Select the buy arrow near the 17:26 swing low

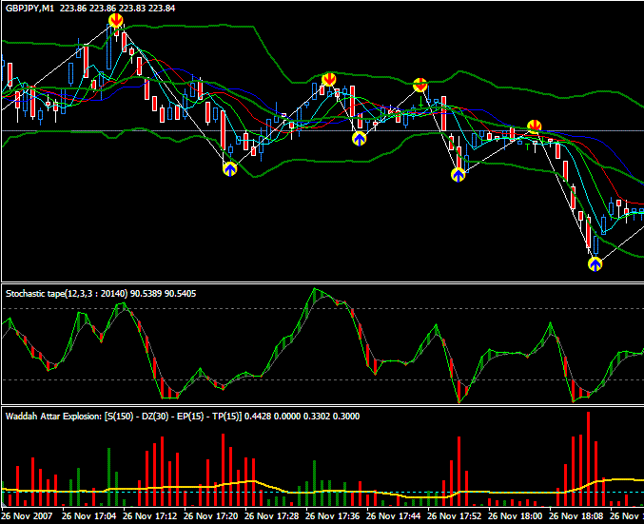point(230,168)
